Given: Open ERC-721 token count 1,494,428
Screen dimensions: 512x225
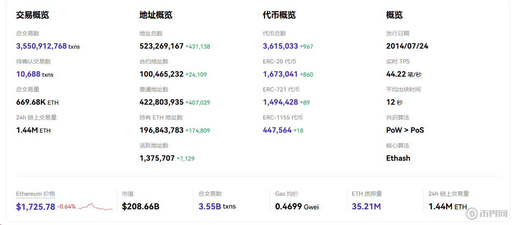Looking at the screenshot, I should [x=280, y=102].
